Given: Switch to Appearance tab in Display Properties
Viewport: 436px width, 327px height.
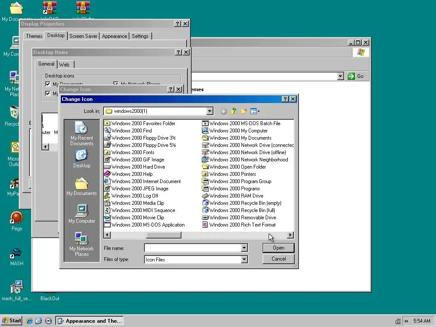Looking at the screenshot, I should tap(114, 36).
